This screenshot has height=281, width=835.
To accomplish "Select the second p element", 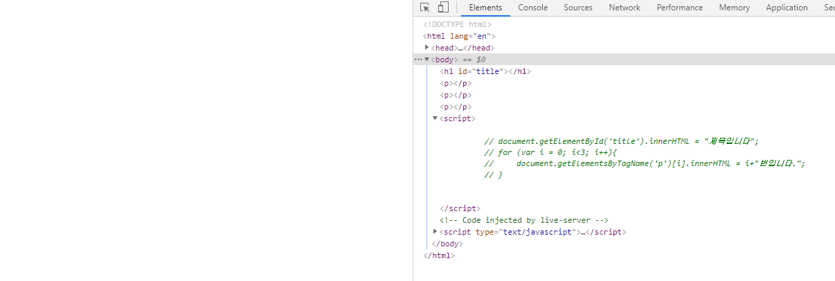I will click(456, 95).
